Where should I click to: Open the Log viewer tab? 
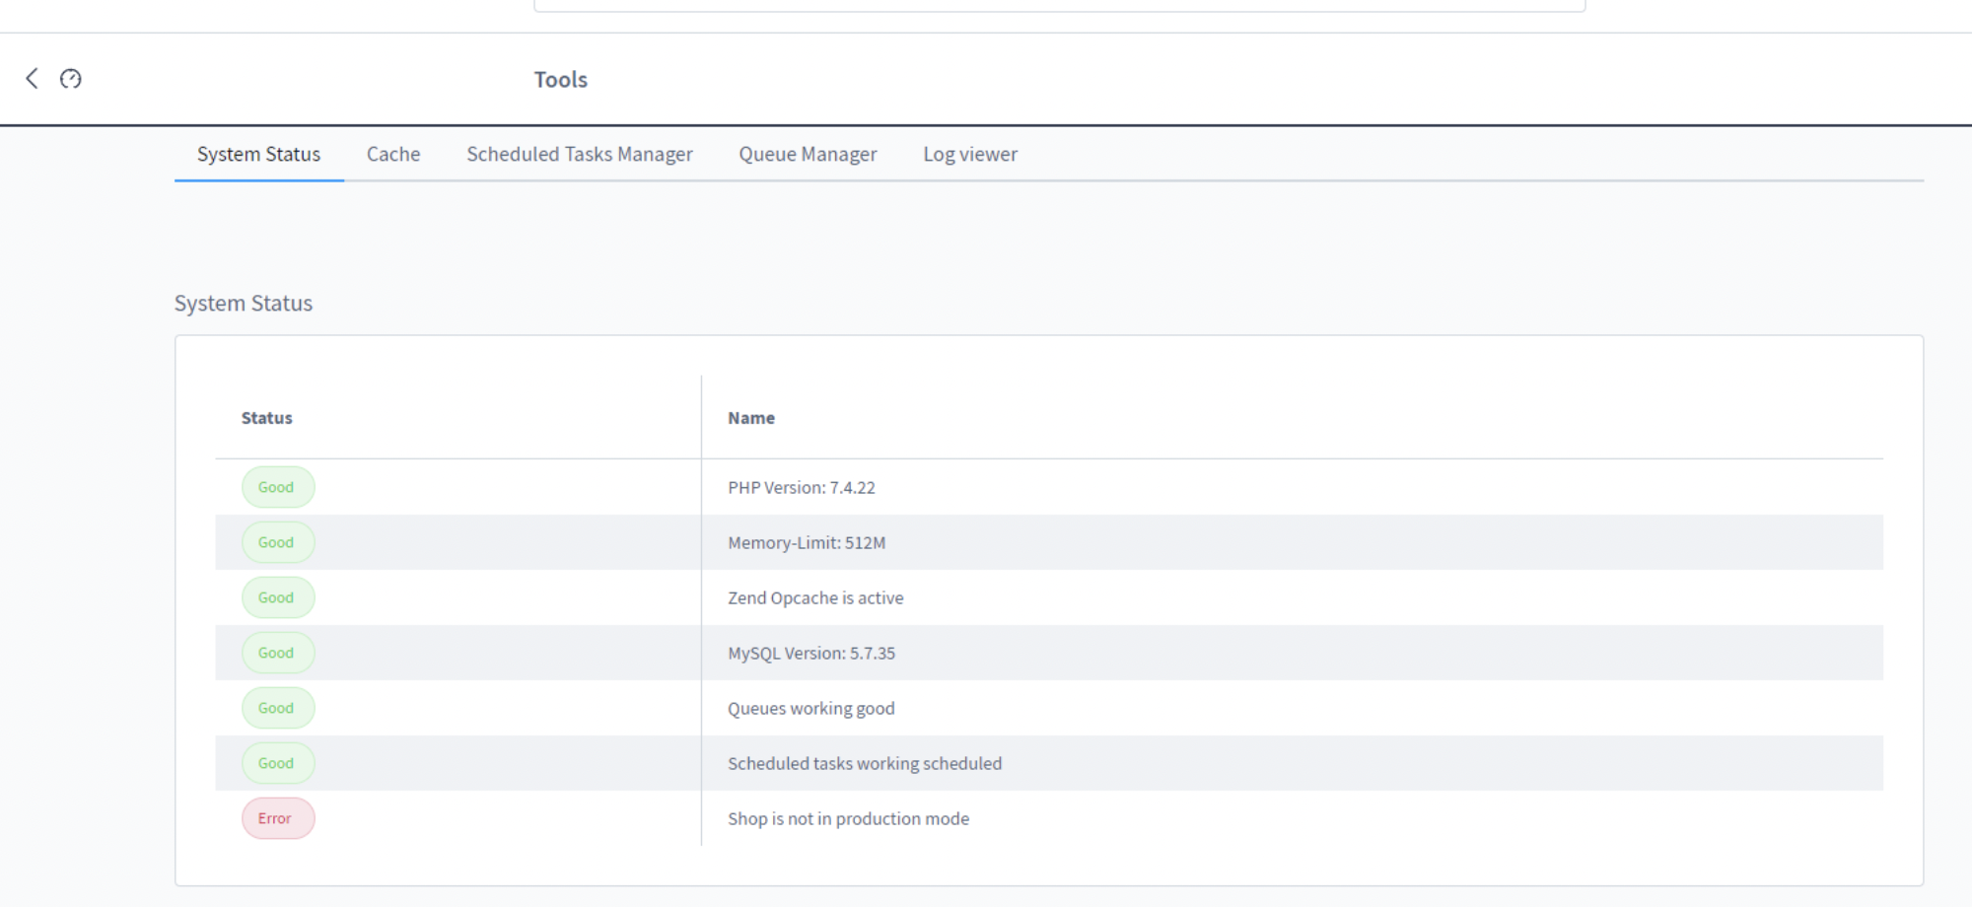[x=970, y=154]
